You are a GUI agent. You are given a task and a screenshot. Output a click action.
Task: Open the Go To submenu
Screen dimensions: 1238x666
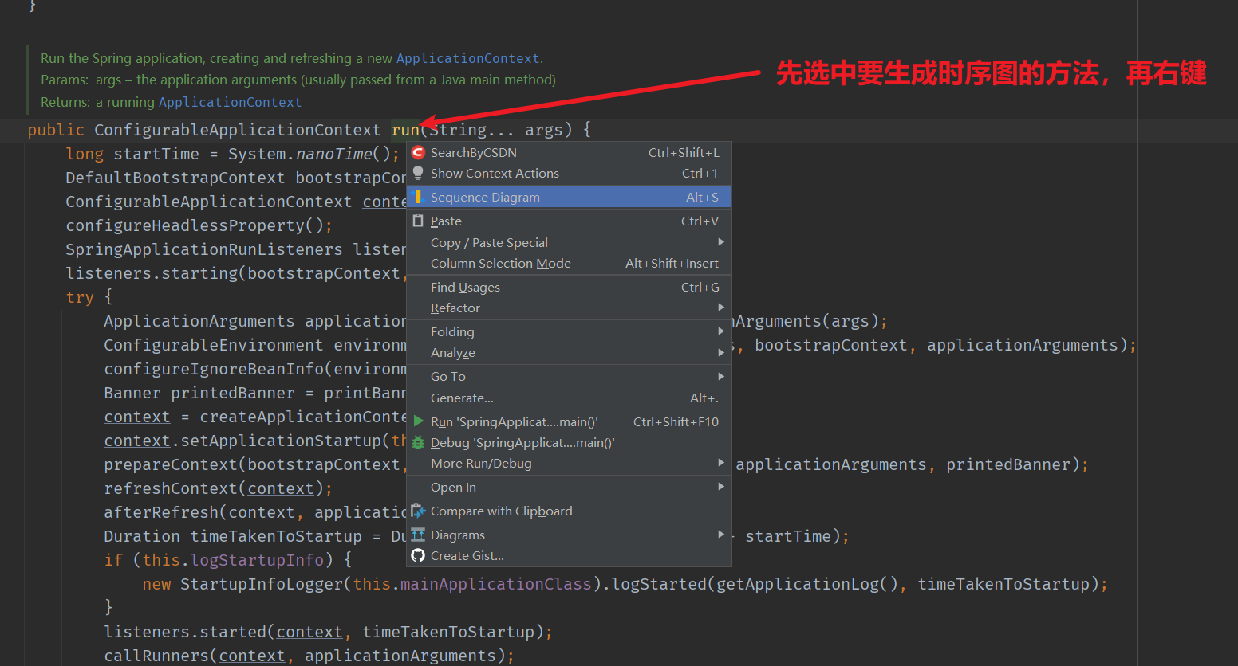(569, 376)
